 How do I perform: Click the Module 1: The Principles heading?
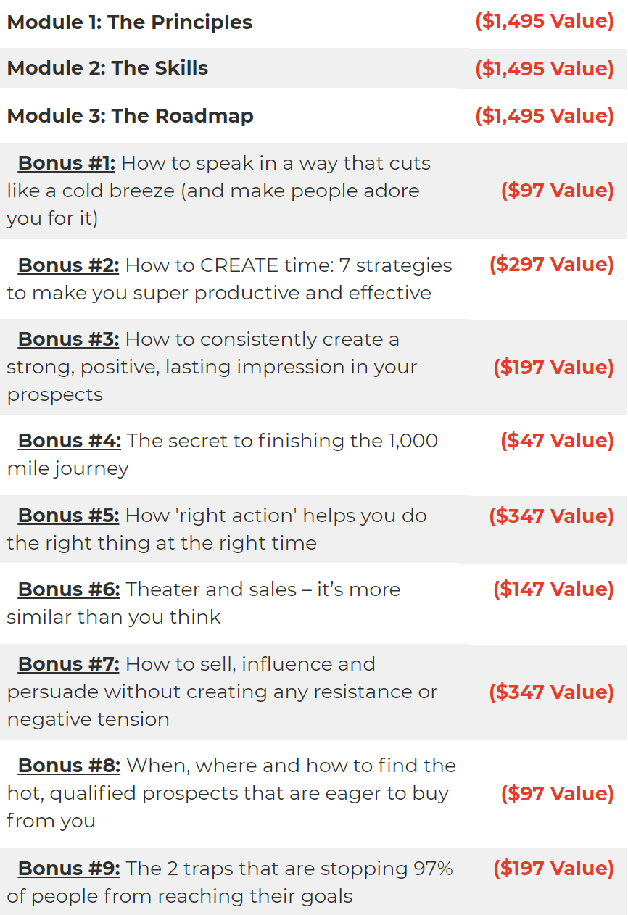pos(130,22)
